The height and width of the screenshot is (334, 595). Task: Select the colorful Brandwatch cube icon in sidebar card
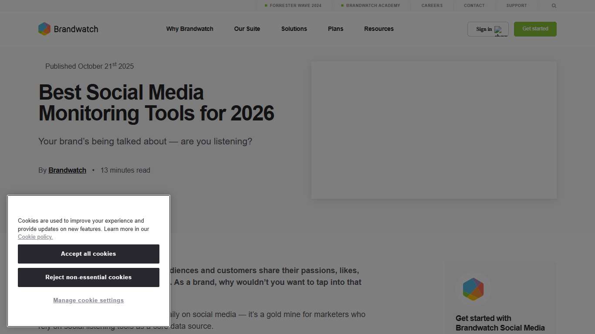point(473,288)
